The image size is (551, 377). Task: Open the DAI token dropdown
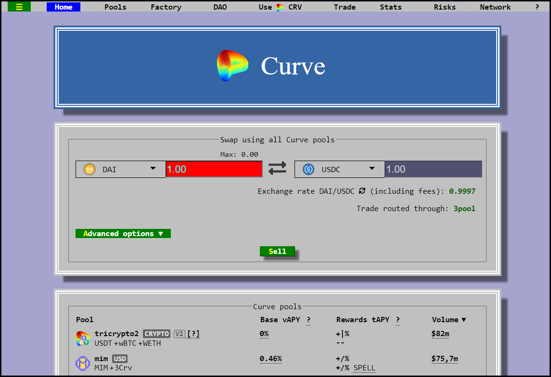(120, 169)
